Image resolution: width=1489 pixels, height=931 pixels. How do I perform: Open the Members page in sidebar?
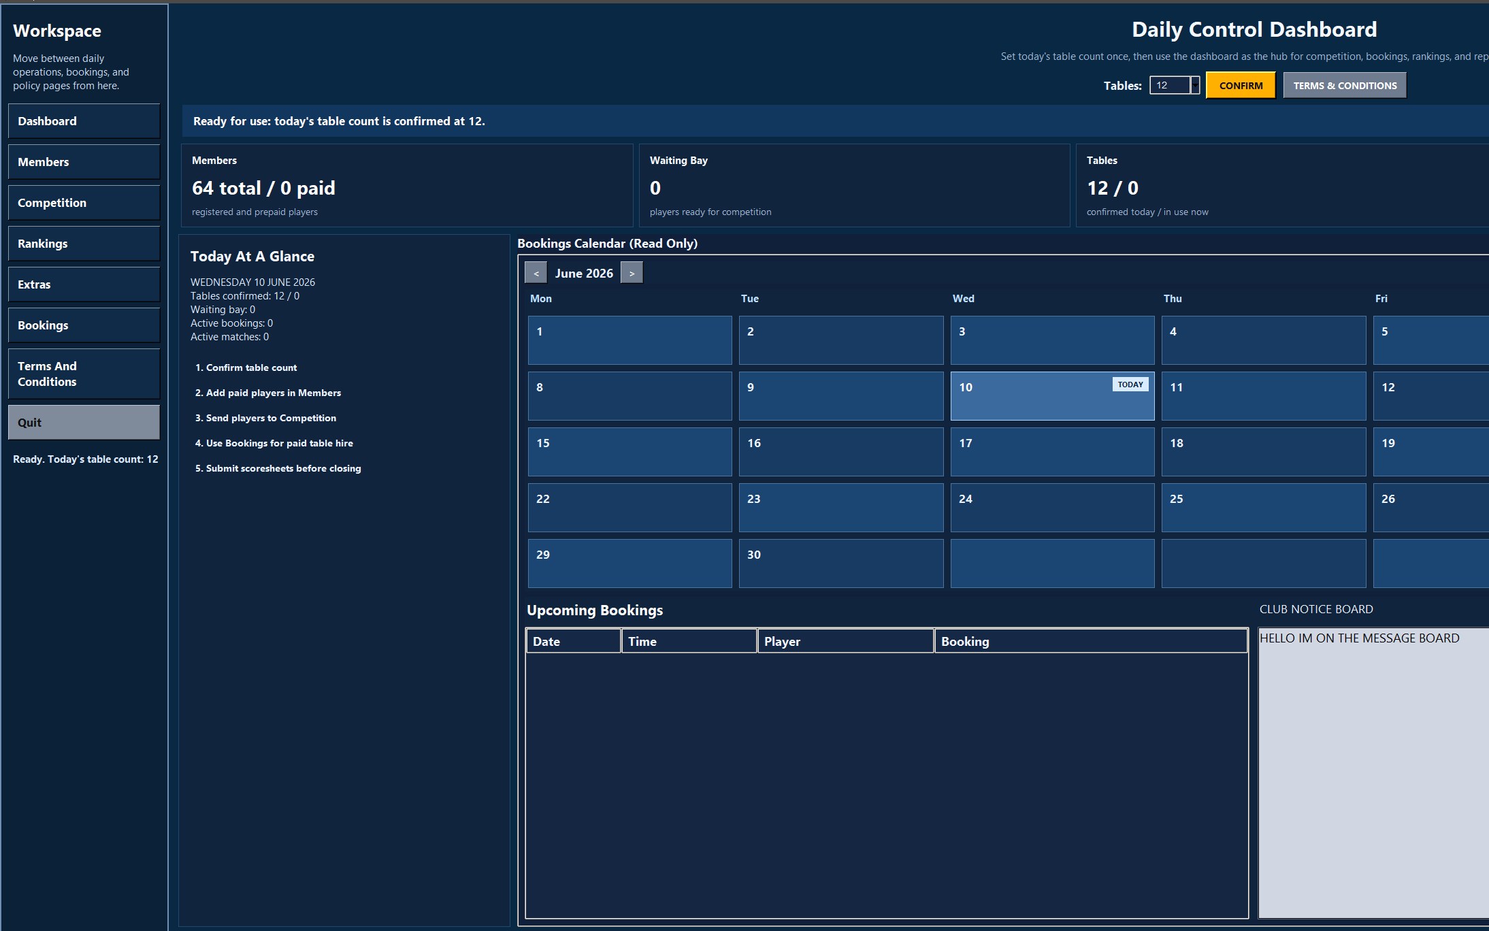pos(84,162)
